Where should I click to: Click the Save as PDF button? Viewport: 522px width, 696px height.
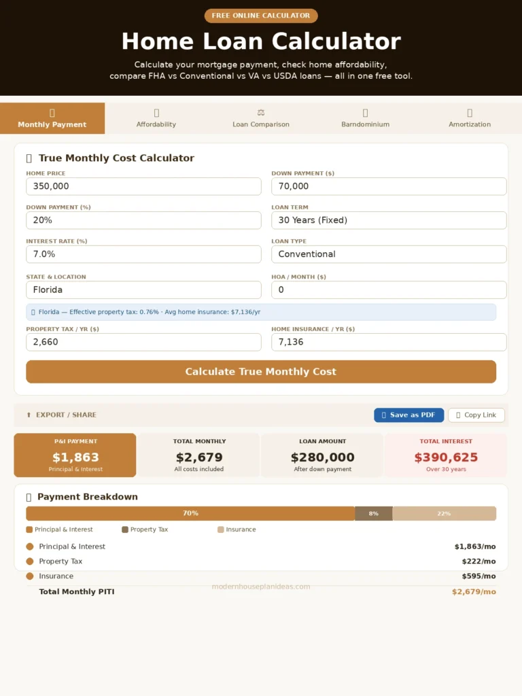tap(408, 415)
